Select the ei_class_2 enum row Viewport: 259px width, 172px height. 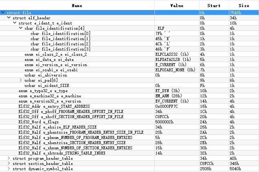pyautogui.click(x=129, y=54)
